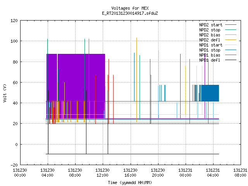248x186 pixels.
Task: Click the x-axis tick label 131230 08:00
Action: pos(75,173)
